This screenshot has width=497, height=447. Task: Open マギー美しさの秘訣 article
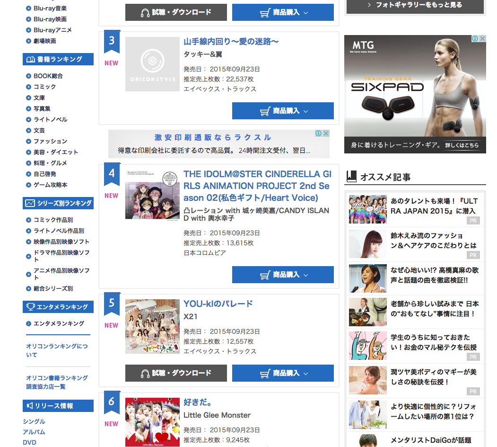[x=415, y=380]
